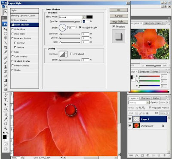This screenshot has width=172, height=159.
Task: Click the Quick Mask mode icon
Action: coord(6,143)
